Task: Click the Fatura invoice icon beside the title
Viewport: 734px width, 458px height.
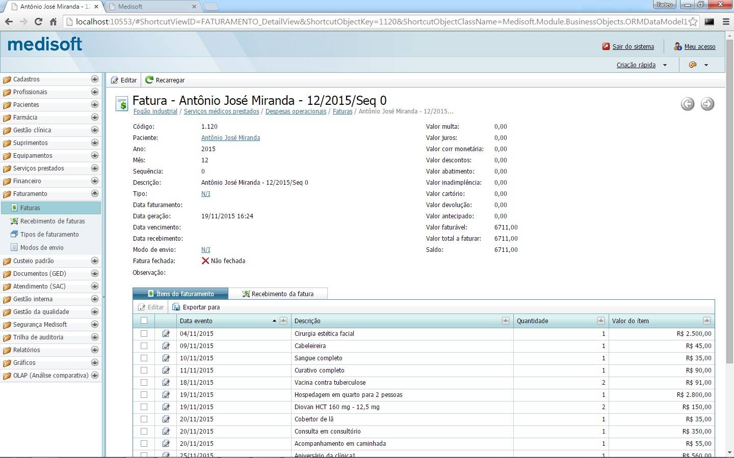Action: pos(122,104)
